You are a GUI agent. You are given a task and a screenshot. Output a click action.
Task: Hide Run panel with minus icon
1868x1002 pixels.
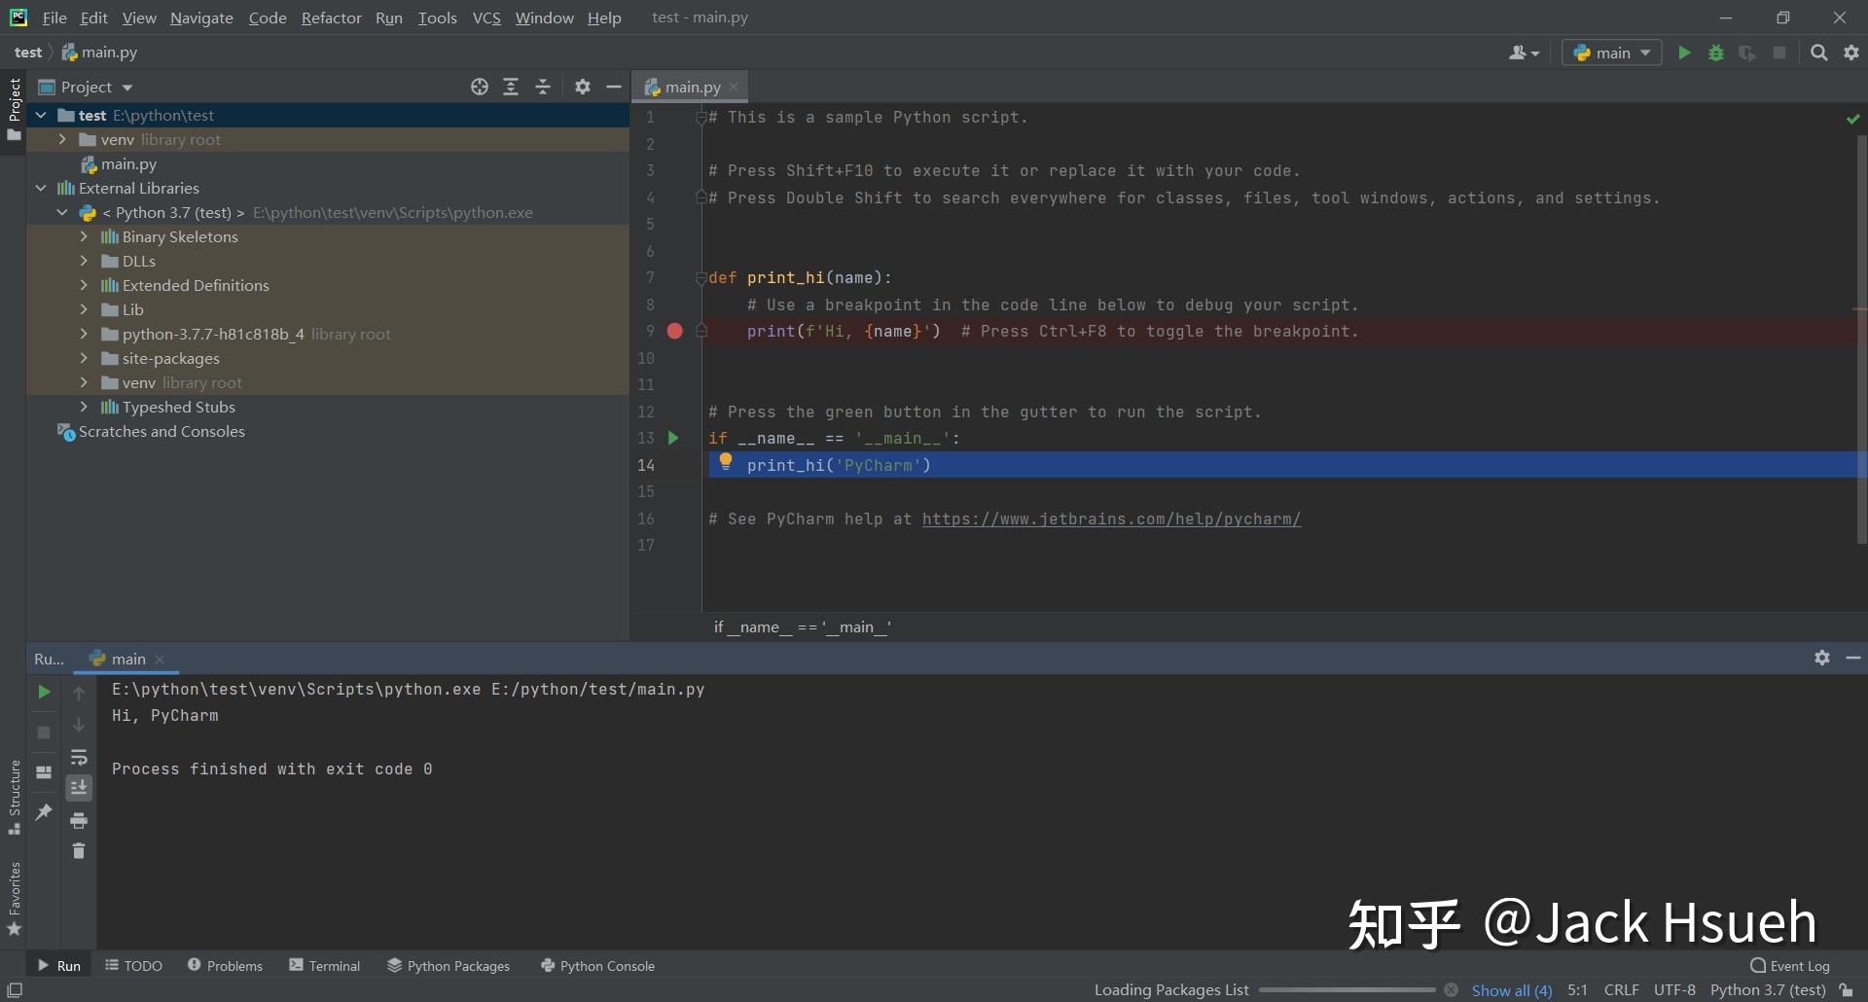(1853, 658)
